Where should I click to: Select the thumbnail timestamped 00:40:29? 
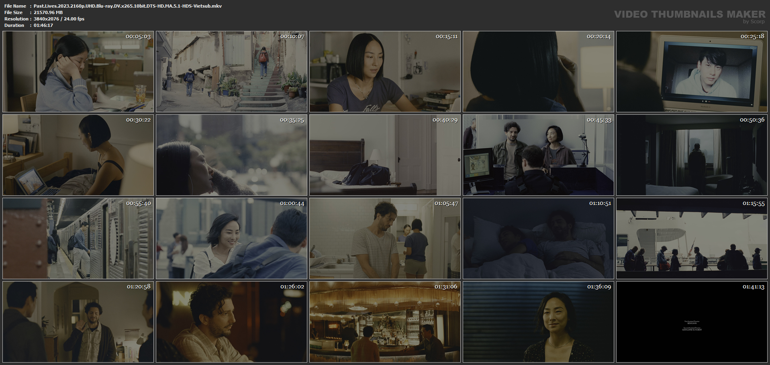tap(385, 155)
